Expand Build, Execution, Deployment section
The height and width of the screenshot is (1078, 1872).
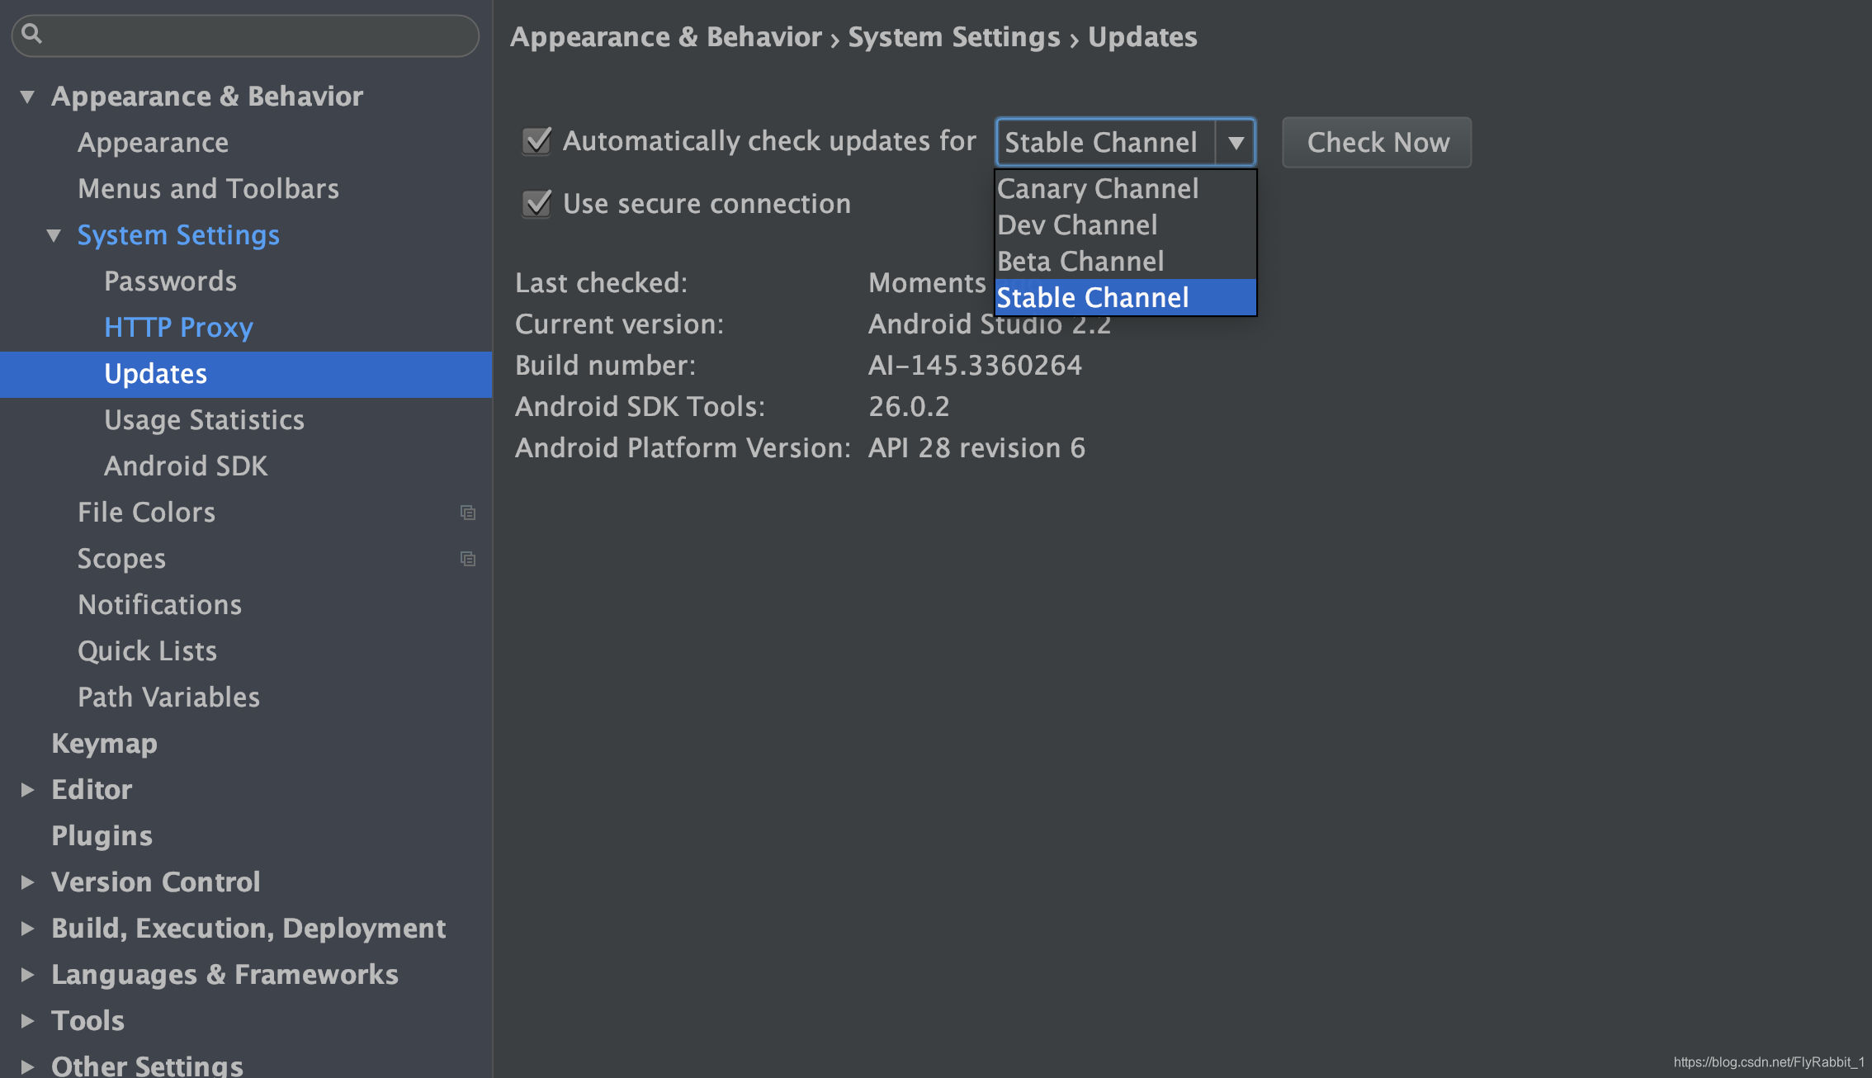tap(27, 929)
